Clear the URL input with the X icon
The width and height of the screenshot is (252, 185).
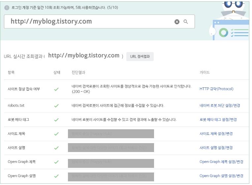[x=177, y=22]
